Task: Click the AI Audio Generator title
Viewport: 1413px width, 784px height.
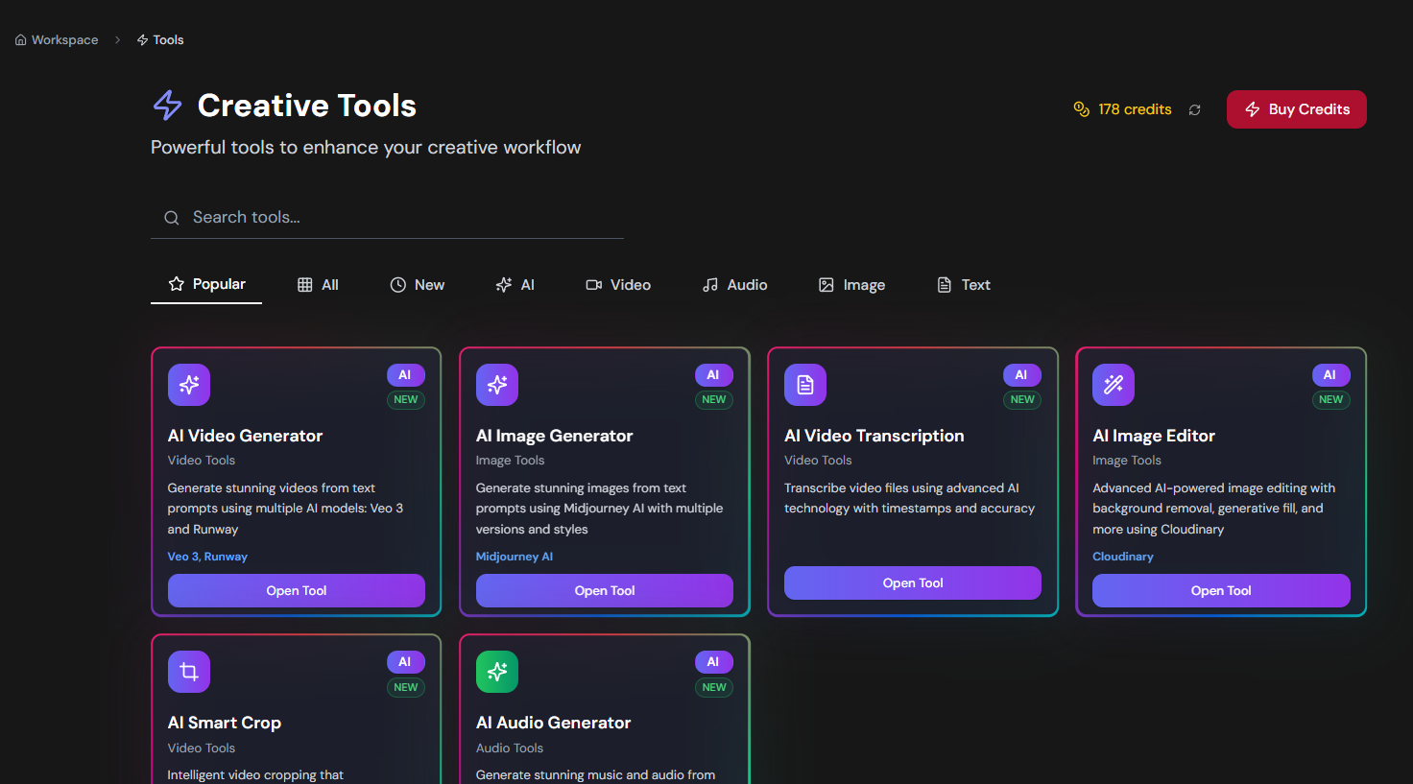Action: [553, 723]
